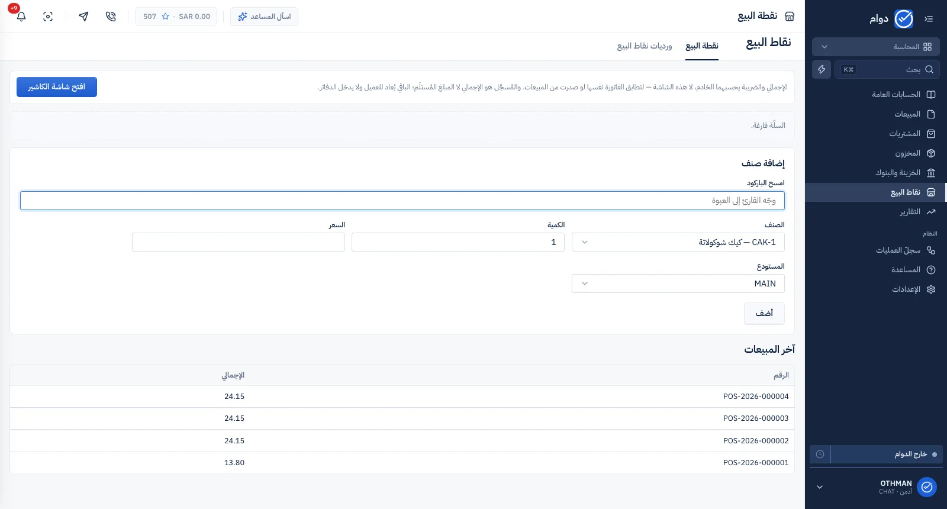Click sale POS-2026-000002
947x509 pixels.
coord(756,441)
